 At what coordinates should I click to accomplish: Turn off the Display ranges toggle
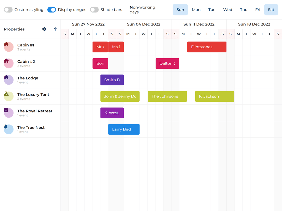52,10
